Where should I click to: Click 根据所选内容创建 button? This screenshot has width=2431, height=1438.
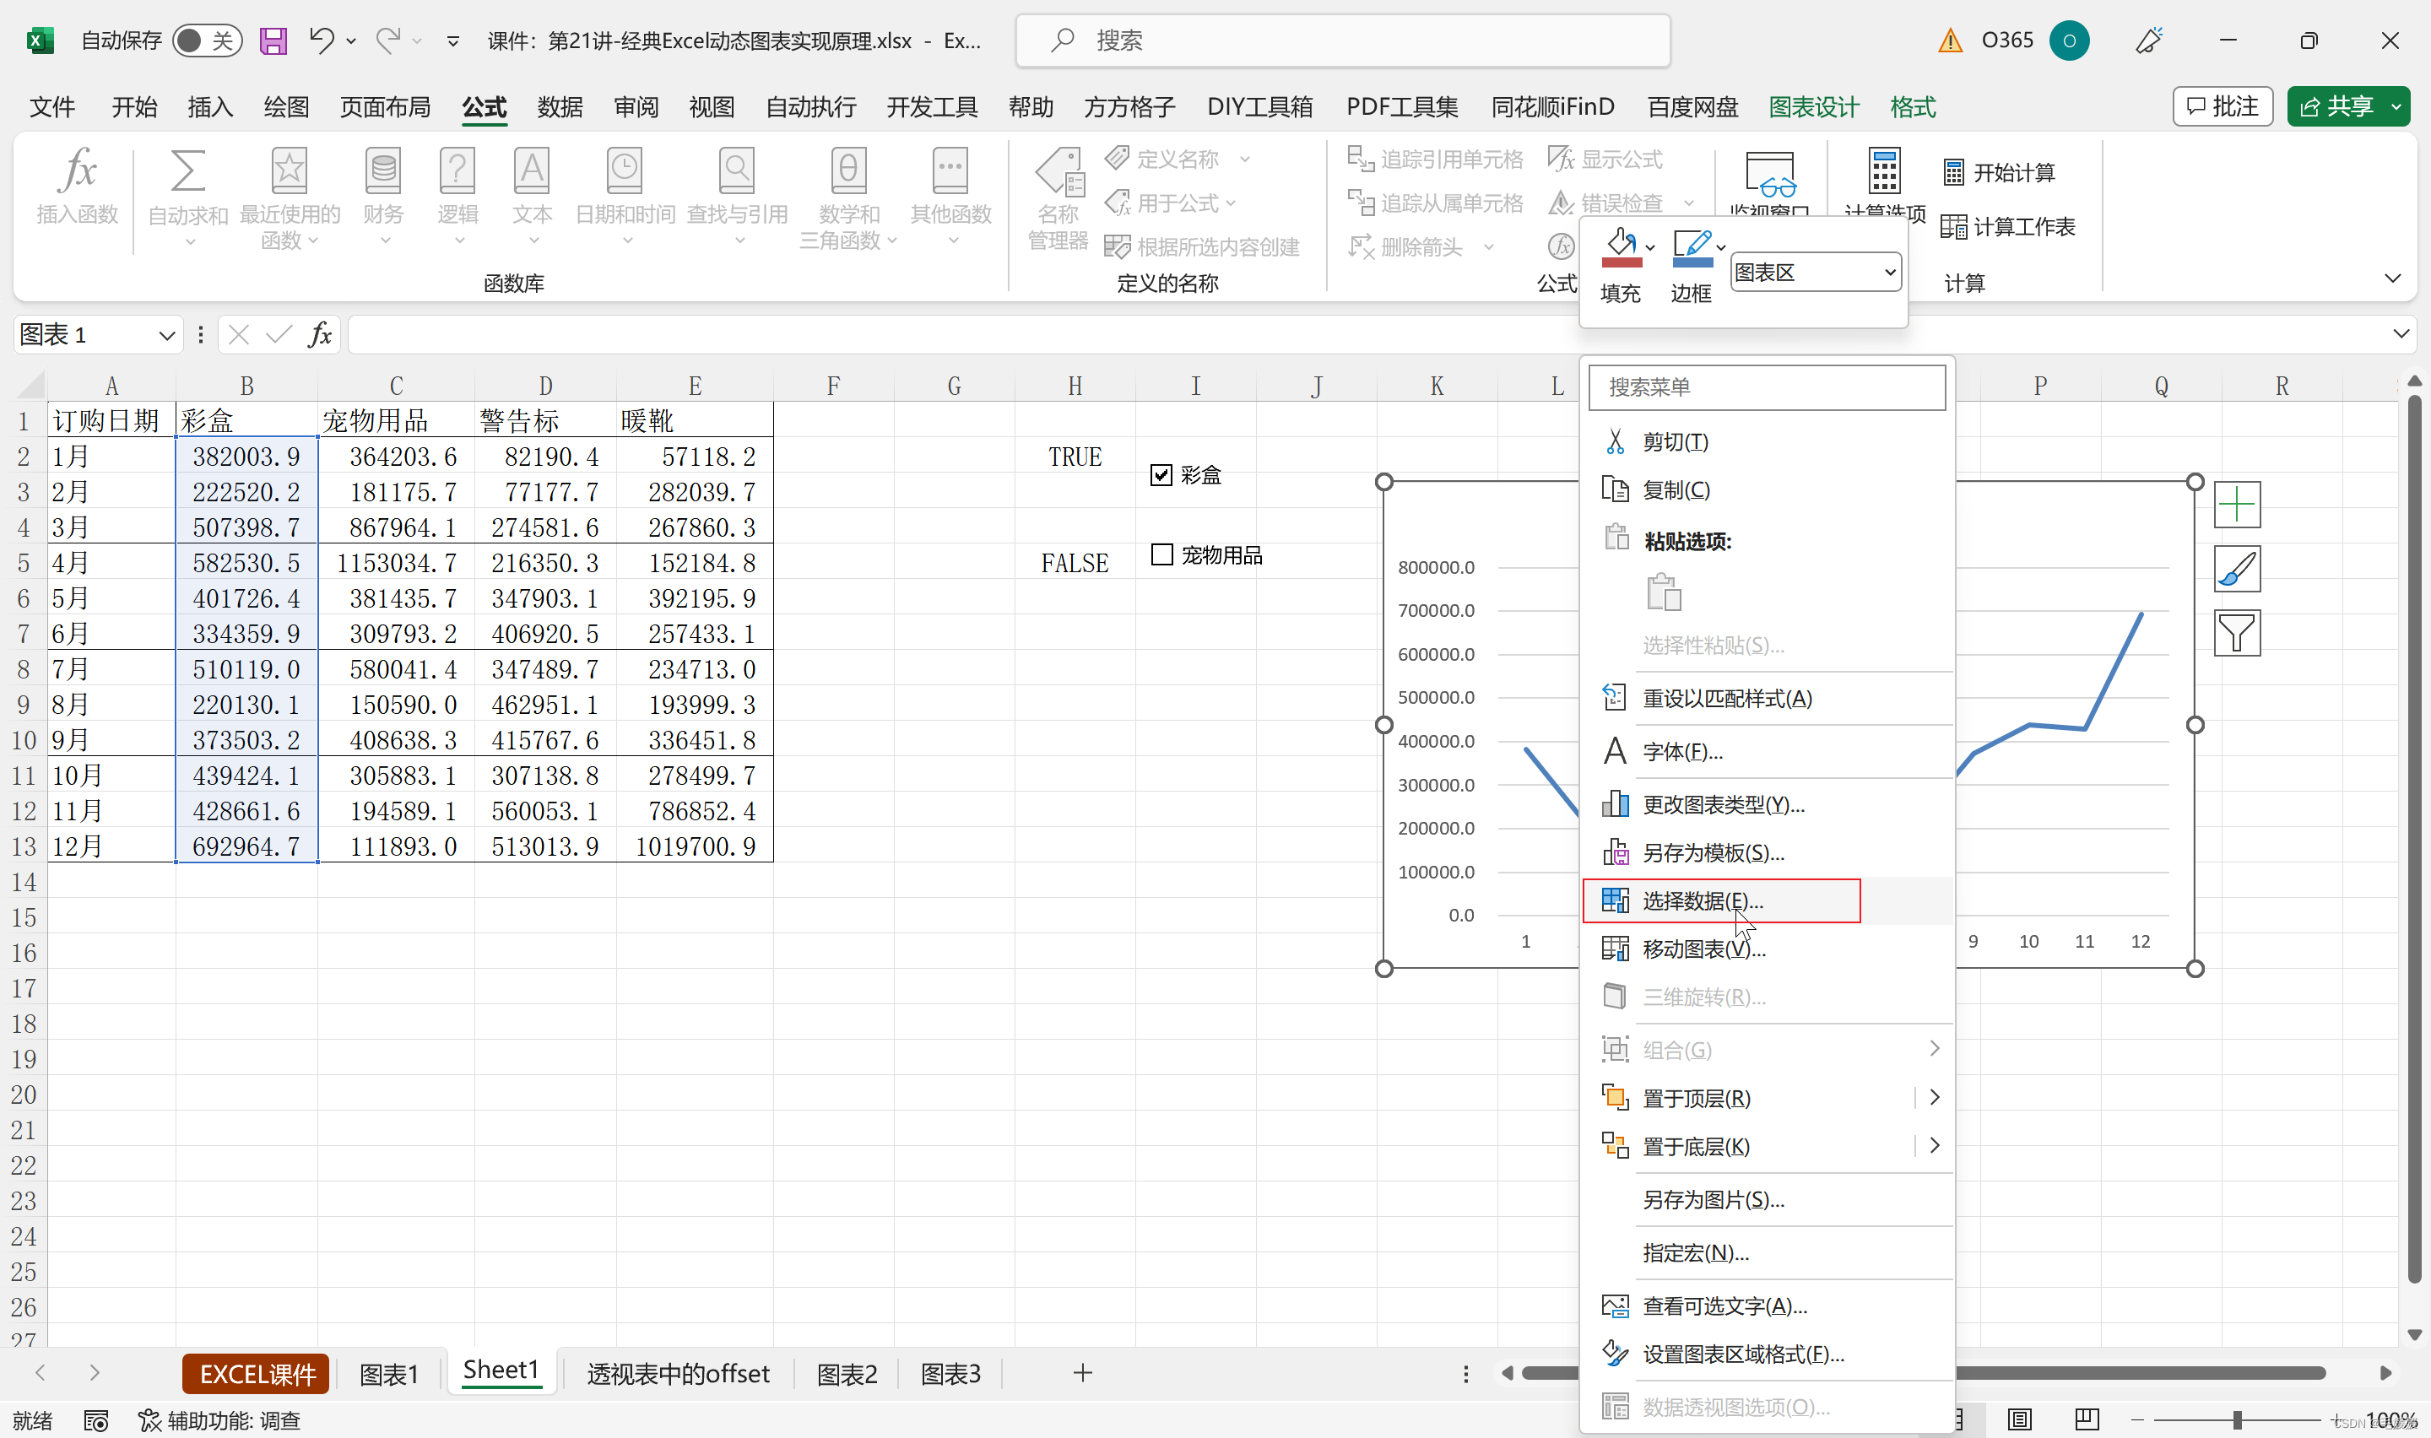(x=1201, y=247)
